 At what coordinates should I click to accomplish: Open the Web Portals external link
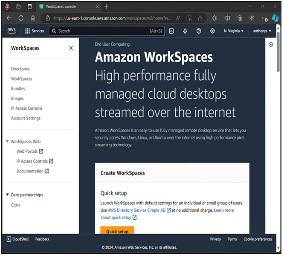30,151
